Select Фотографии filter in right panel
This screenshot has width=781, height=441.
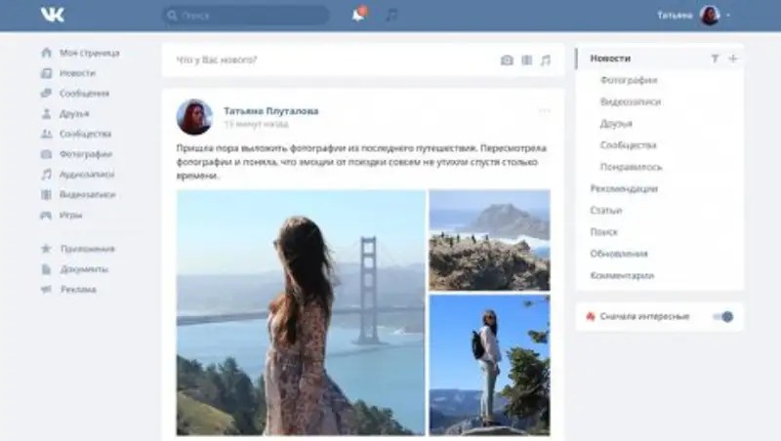[628, 80]
